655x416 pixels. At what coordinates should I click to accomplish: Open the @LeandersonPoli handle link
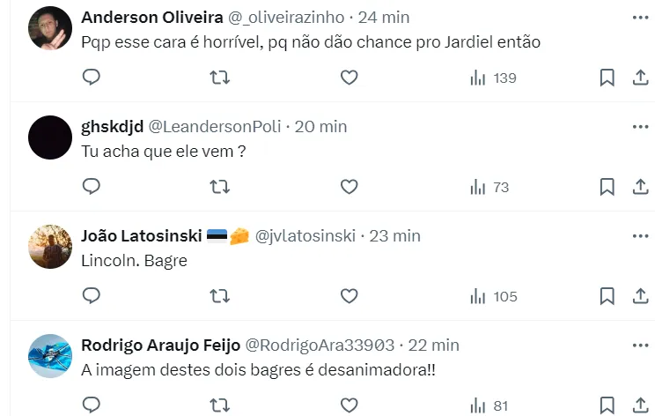[215, 127]
